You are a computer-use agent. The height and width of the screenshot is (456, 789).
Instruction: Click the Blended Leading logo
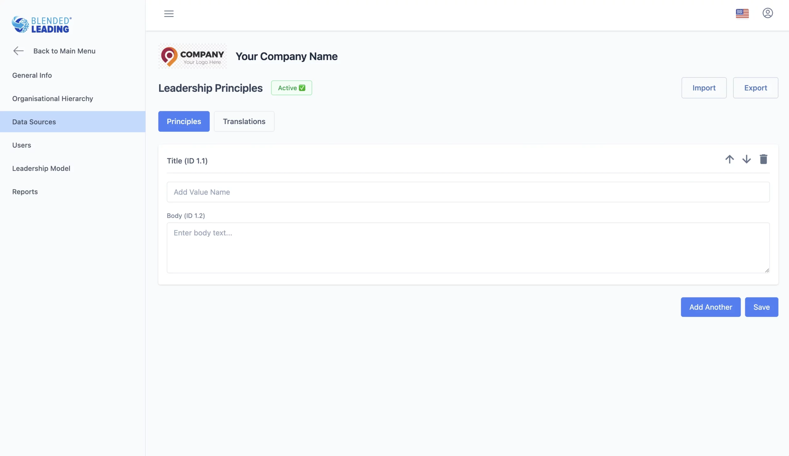pos(42,24)
